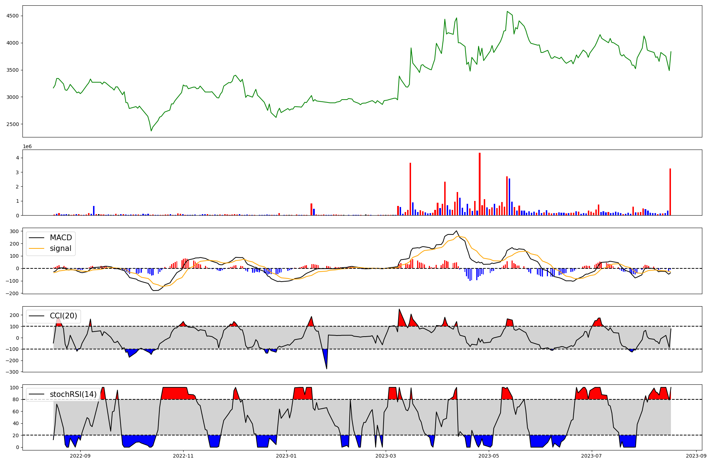
Task: Click the MACD legend label
Action: (61, 238)
